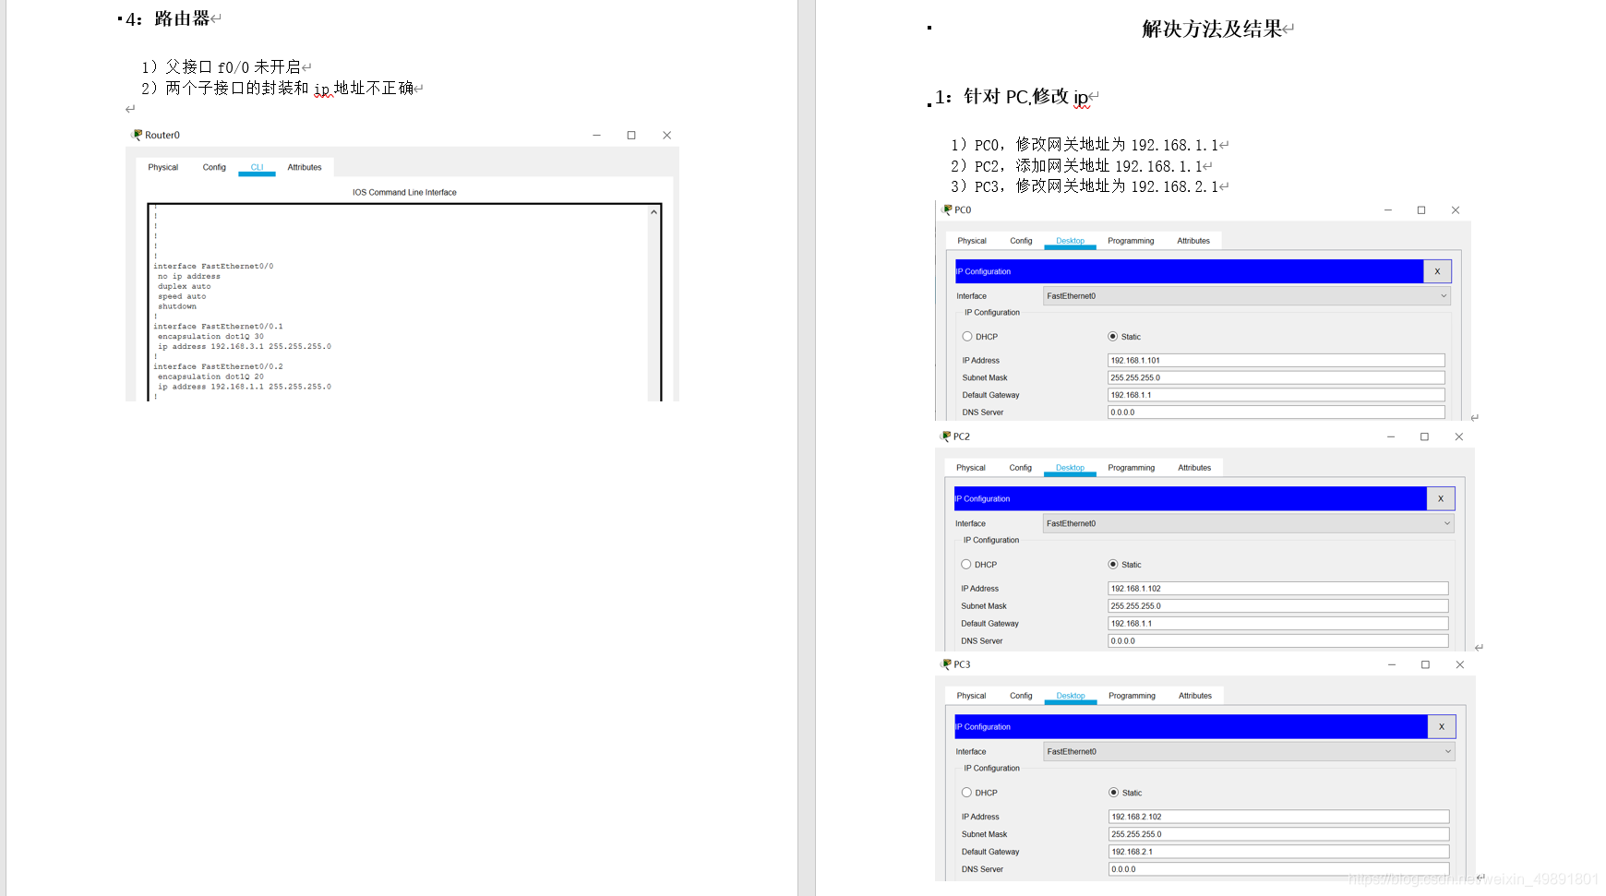Viewport: 1606px width, 896px height.
Task: Click inside the Router0 CLI text area
Action: click(399, 303)
